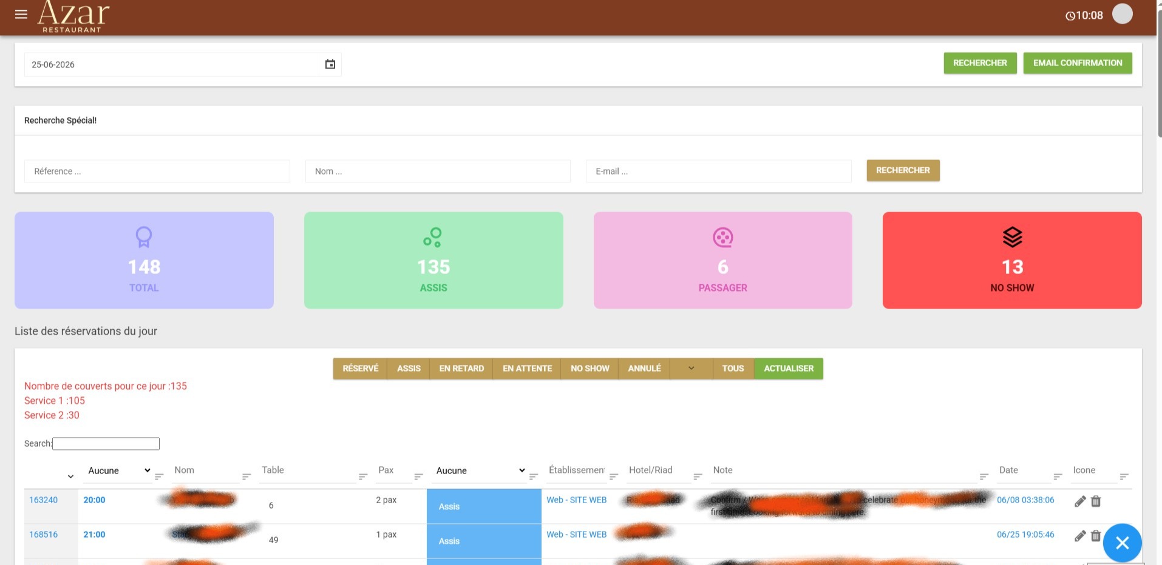The image size is (1162, 565).
Task: Filter reservations by EN RETARD
Action: [x=461, y=369]
